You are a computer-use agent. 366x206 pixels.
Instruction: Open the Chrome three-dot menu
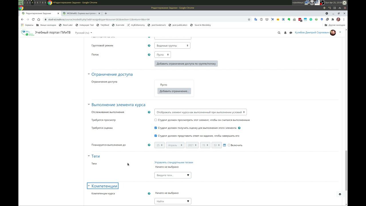[x=344, y=19]
